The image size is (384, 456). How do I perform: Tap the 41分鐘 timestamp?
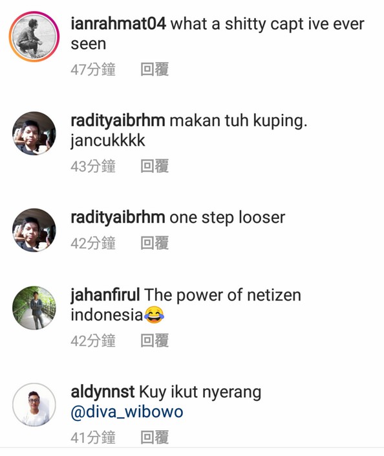click(x=93, y=437)
